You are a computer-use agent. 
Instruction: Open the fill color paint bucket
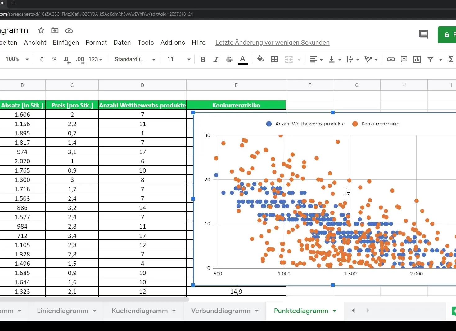pyautogui.click(x=260, y=59)
